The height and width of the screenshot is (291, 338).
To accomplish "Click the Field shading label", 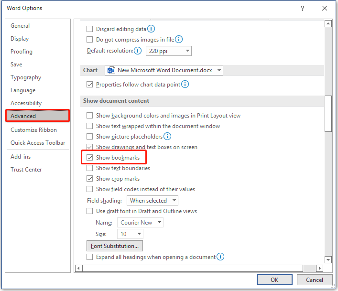I will tap(104, 201).
